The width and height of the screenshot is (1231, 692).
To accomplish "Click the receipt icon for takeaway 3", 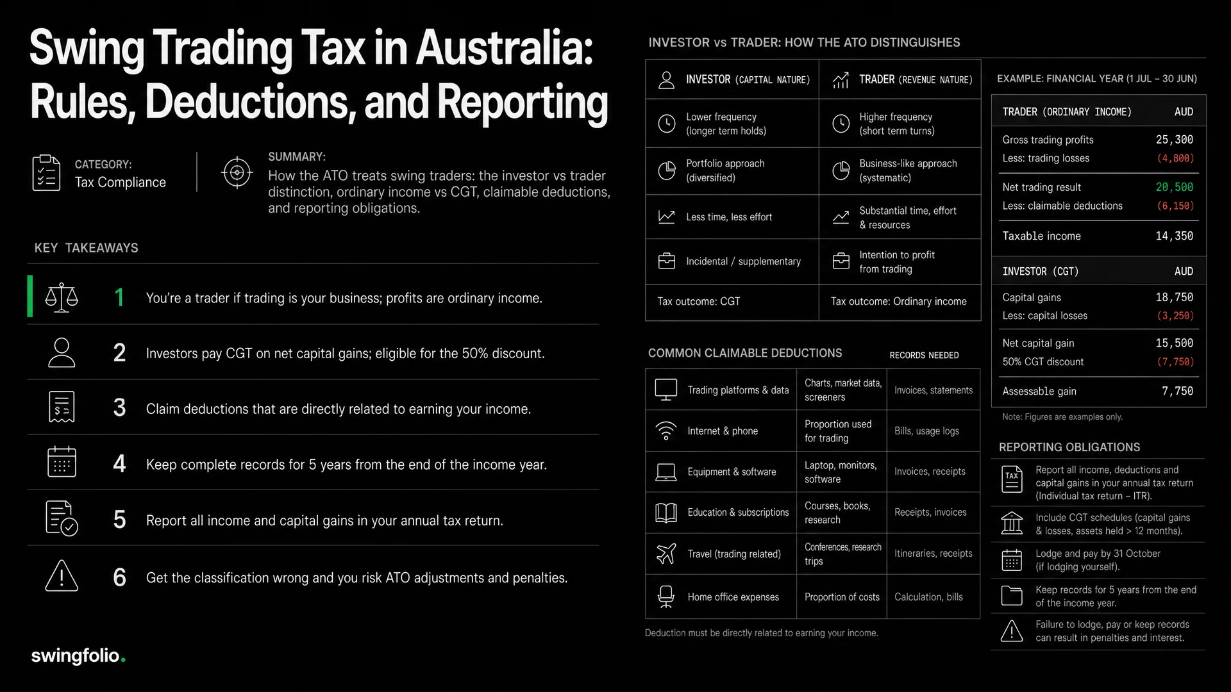I will (62, 408).
